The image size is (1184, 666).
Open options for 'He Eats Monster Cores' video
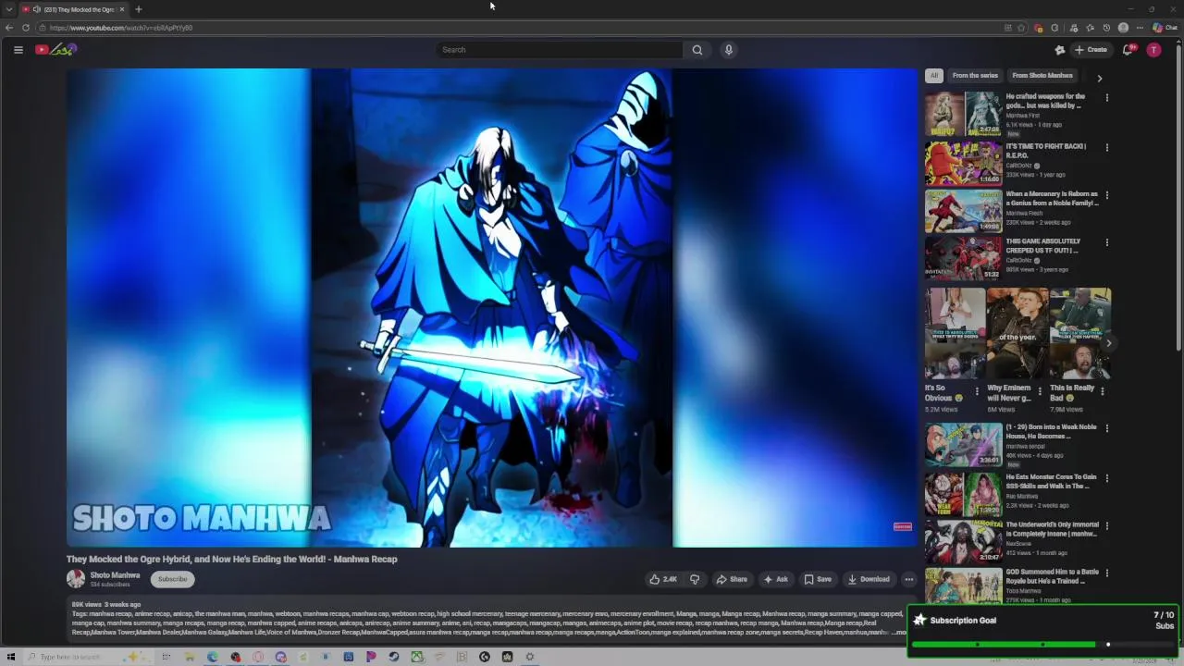[x=1106, y=479]
